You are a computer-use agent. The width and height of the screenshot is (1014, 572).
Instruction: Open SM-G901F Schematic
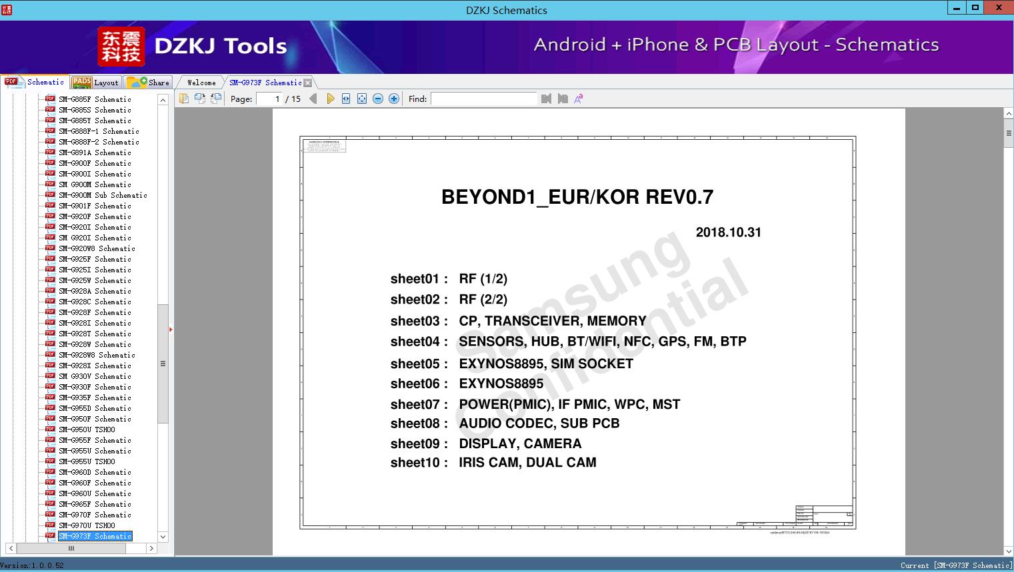(95, 206)
